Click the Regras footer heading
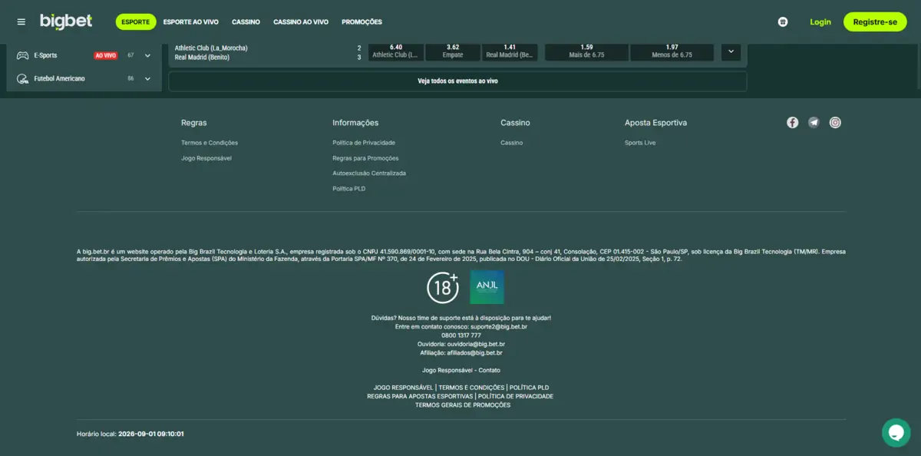The height and width of the screenshot is (456, 921). [193, 123]
